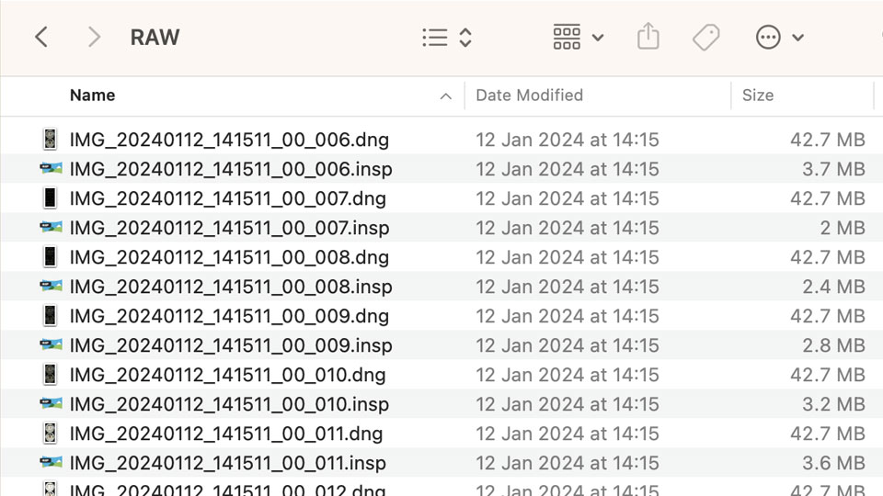Click the IMG_20240112_141511_00_010.insp panorama icon
The height and width of the screenshot is (496, 883).
(x=51, y=403)
